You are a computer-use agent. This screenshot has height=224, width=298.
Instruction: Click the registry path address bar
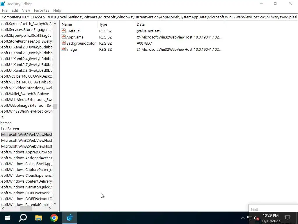point(149,17)
